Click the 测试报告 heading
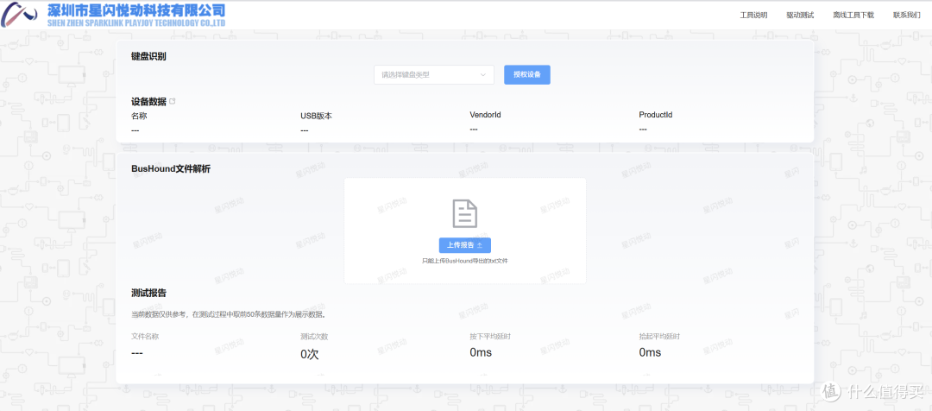This screenshot has width=932, height=411. [148, 294]
